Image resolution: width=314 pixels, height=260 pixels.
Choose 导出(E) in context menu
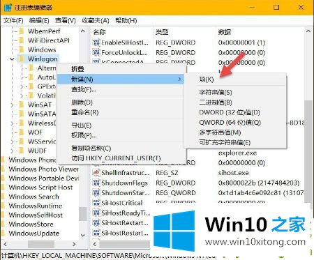pyautogui.click(x=81, y=125)
